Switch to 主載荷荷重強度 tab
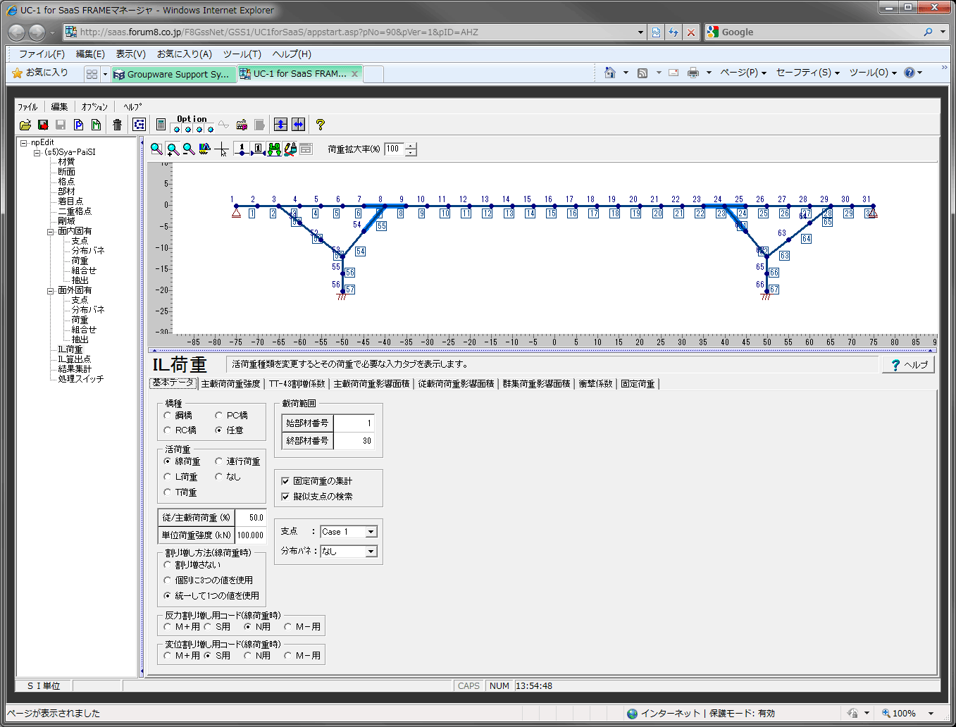This screenshot has width=956, height=727. (x=231, y=384)
